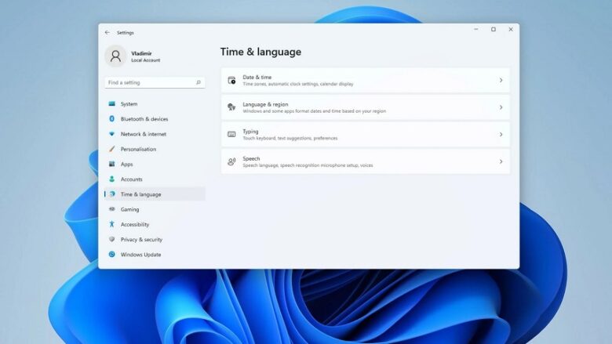Click 'Local Account' label

click(x=146, y=60)
